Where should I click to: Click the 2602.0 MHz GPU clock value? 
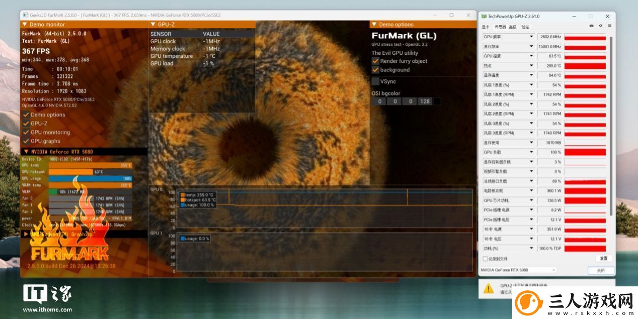(x=550, y=37)
